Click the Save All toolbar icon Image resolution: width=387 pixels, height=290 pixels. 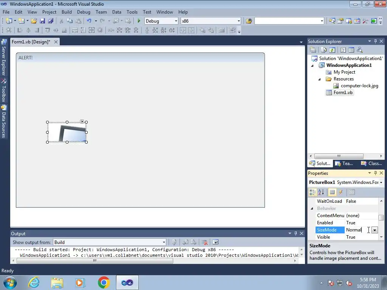pos(51,21)
